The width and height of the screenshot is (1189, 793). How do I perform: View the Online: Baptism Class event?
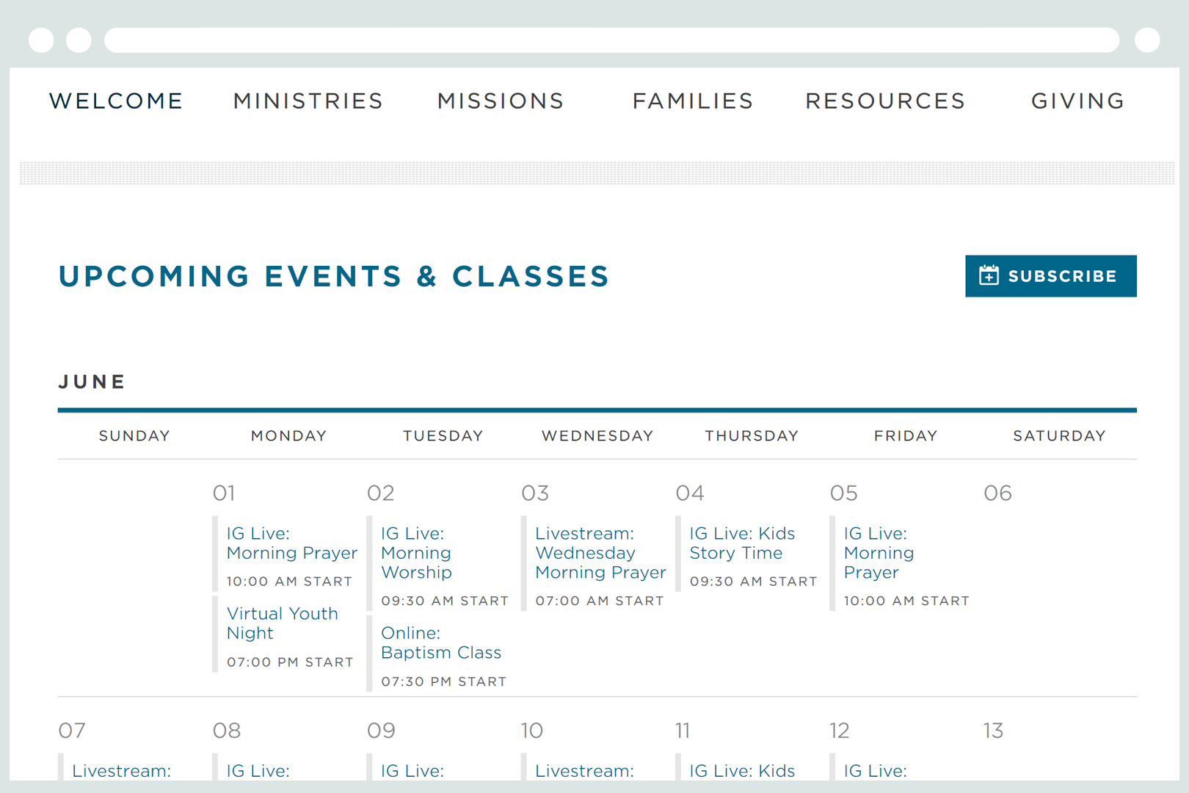click(441, 642)
